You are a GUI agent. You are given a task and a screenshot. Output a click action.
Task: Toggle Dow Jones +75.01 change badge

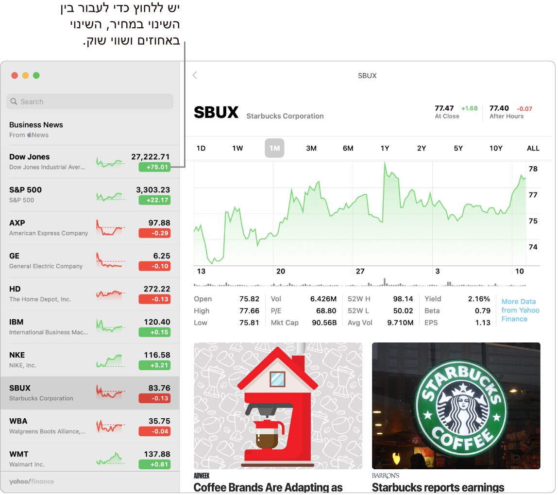(154, 167)
